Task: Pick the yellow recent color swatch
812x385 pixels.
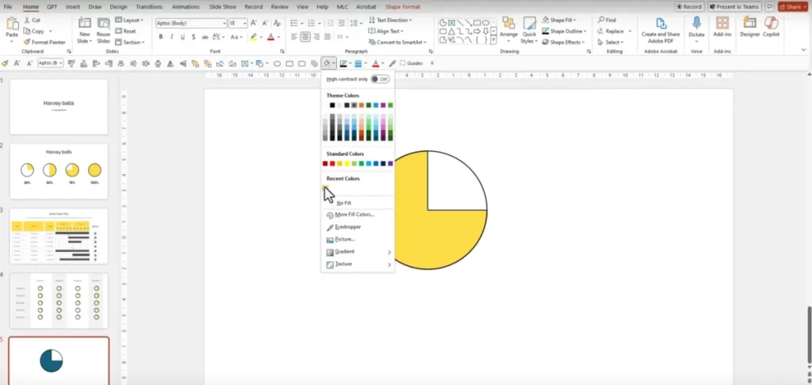Action: 325,187
